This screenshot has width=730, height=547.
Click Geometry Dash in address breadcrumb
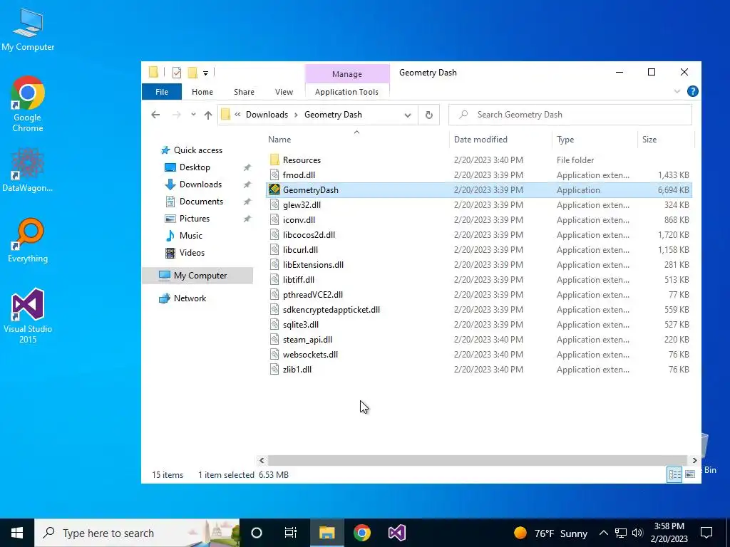pos(333,115)
